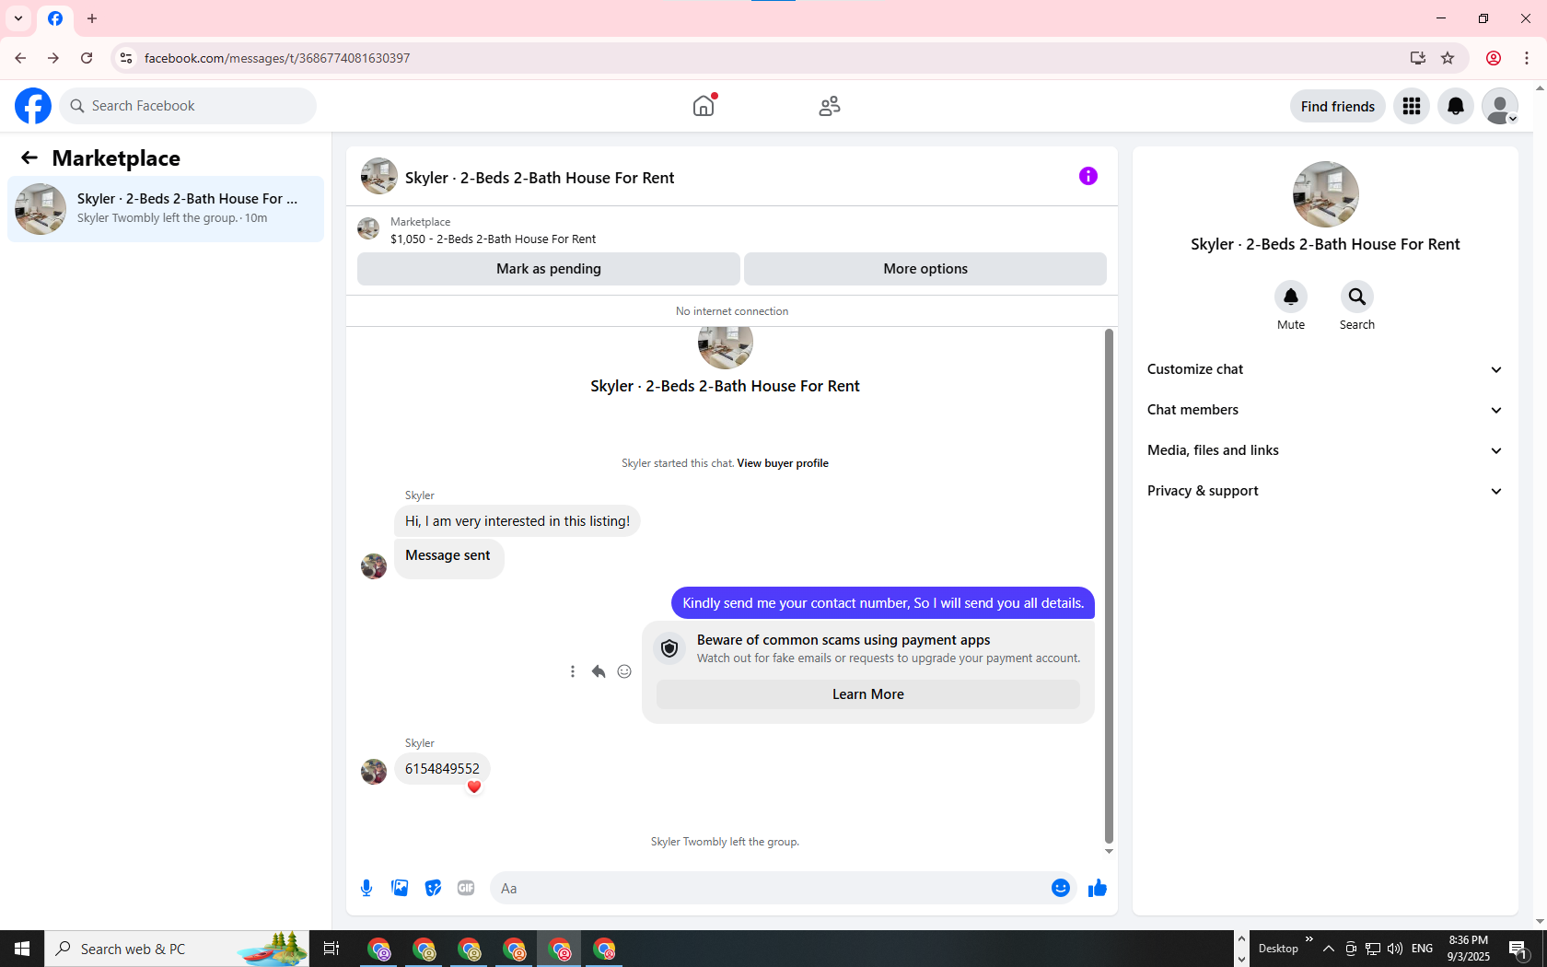This screenshot has width=1547, height=967.
Task: React to the message with smiley icon
Action: 624,671
